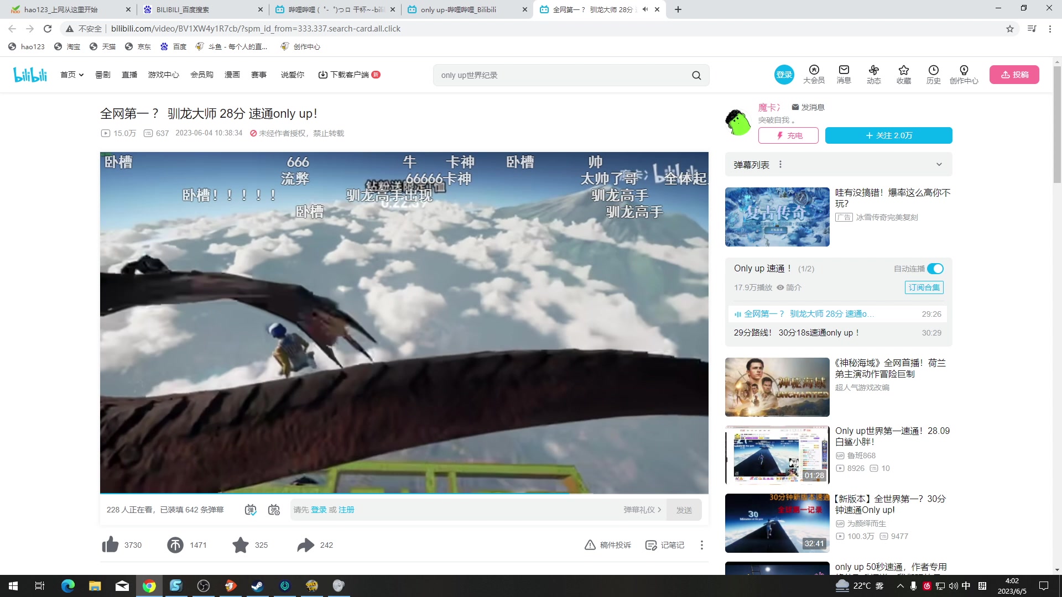Click the 发送 send button
1062x597 pixels.
(684, 510)
